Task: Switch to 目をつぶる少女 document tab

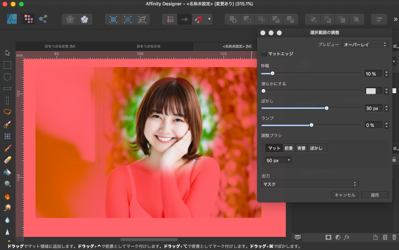Action: [x=148, y=46]
